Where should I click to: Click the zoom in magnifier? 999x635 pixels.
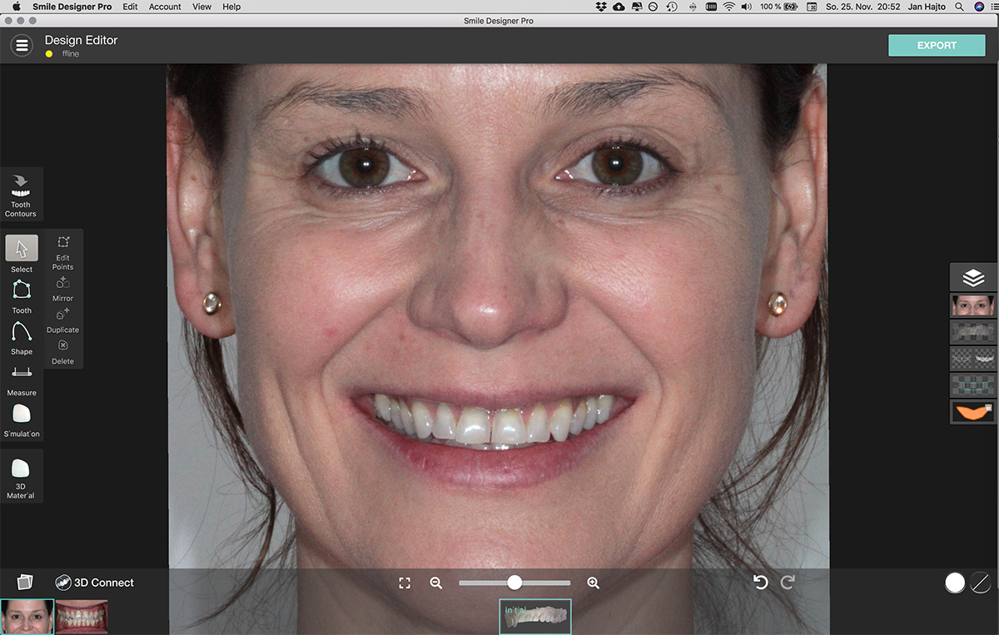click(593, 583)
